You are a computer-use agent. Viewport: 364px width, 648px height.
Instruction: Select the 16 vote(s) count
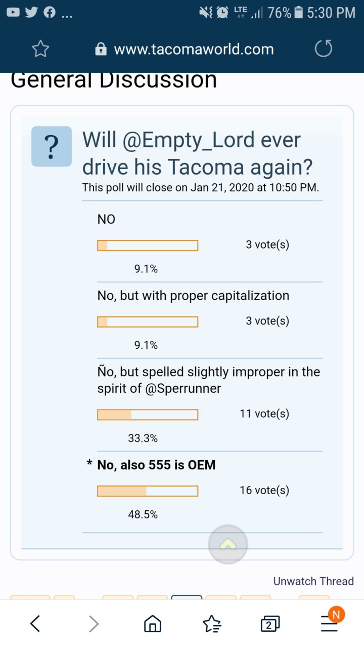pyautogui.click(x=264, y=490)
